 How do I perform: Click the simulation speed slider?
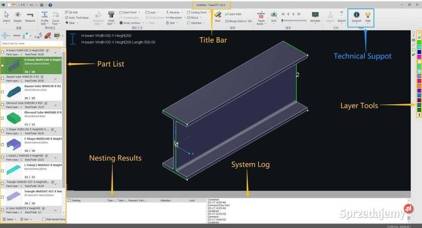(294, 21)
